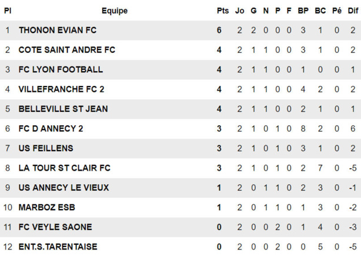Select the FC LYON FOOTBALL team
Screen dimensions: 361x256
(x=61, y=69)
